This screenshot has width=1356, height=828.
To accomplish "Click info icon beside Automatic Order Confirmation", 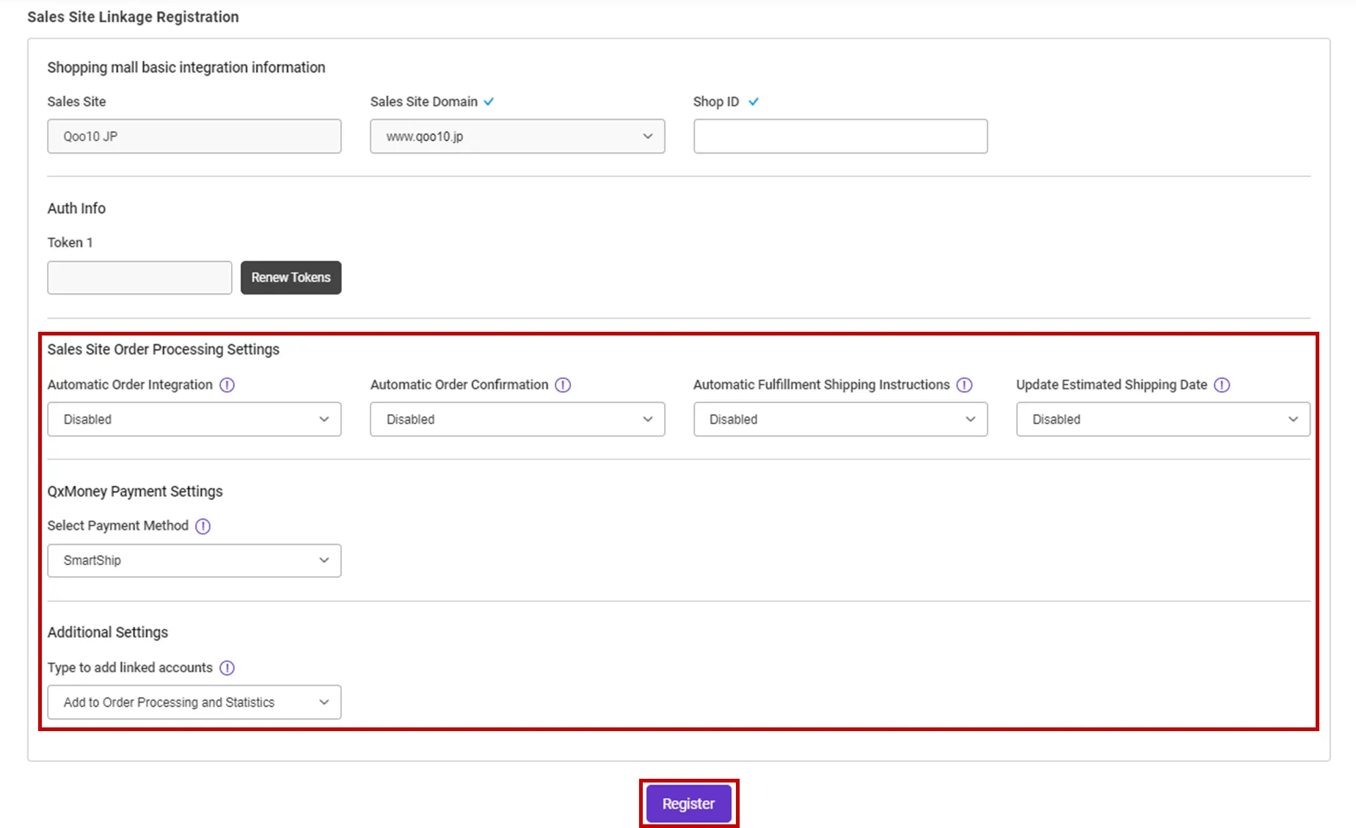I will pyautogui.click(x=563, y=385).
